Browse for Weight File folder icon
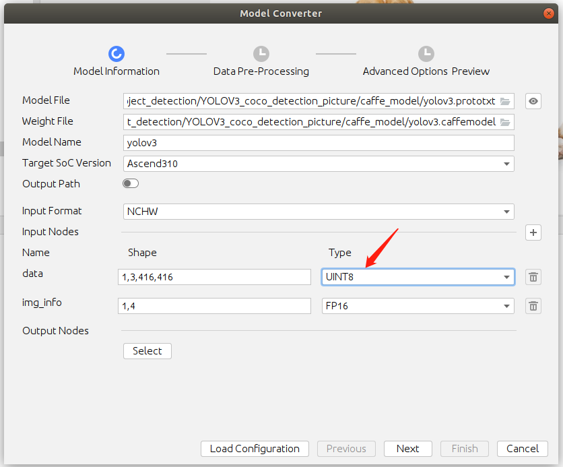 coord(505,122)
